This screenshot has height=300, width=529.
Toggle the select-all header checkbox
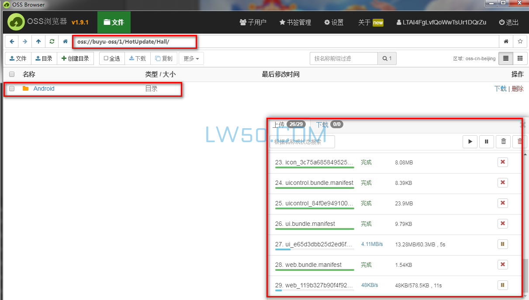click(12, 75)
